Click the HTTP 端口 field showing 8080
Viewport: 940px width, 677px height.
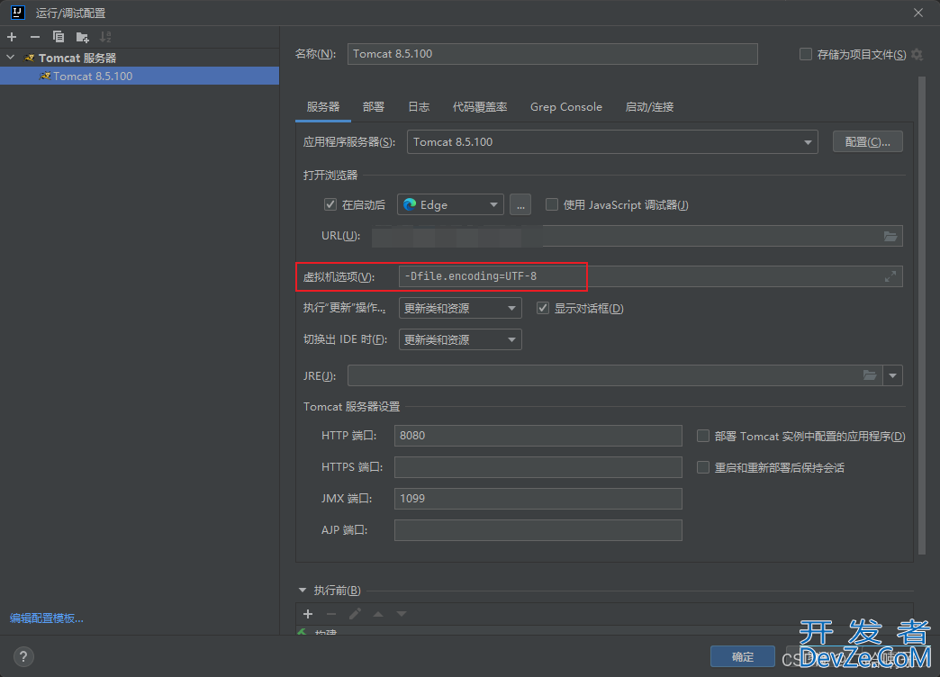[x=538, y=436]
